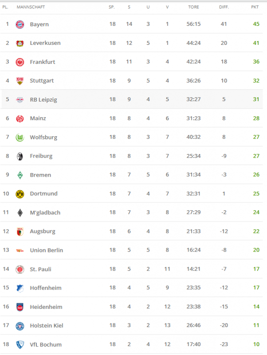Click the Hoffenheim club crest icon
267x355 pixels.
(20, 288)
